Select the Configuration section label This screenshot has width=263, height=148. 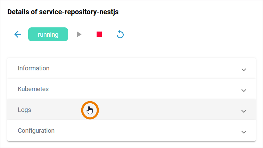point(36,131)
